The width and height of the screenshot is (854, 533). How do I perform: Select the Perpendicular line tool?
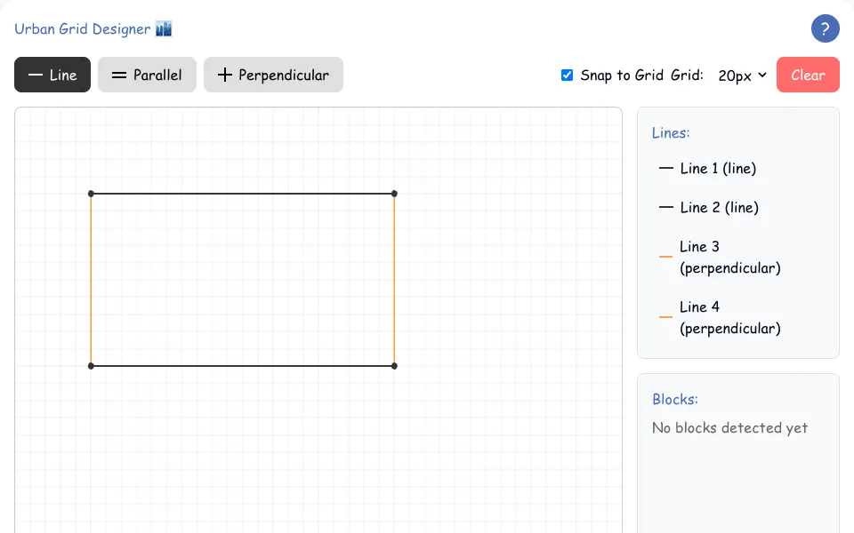tap(273, 75)
